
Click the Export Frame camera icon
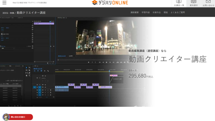[x=124, y=62]
